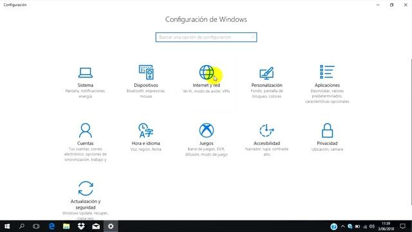Click the 'Internet y red' label text
The width and height of the screenshot is (412, 232).
pyautogui.click(x=206, y=85)
